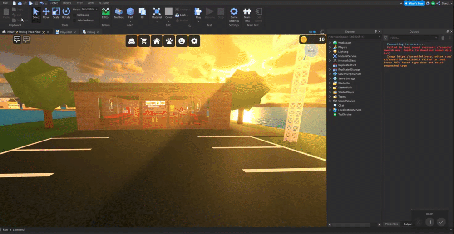This screenshot has height=234, width=454.
Task: Start a Team Test
Action: tap(247, 15)
